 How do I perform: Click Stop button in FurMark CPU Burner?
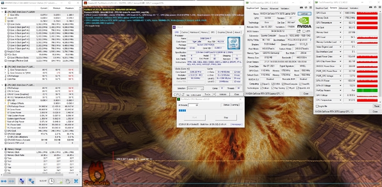coord(226,118)
